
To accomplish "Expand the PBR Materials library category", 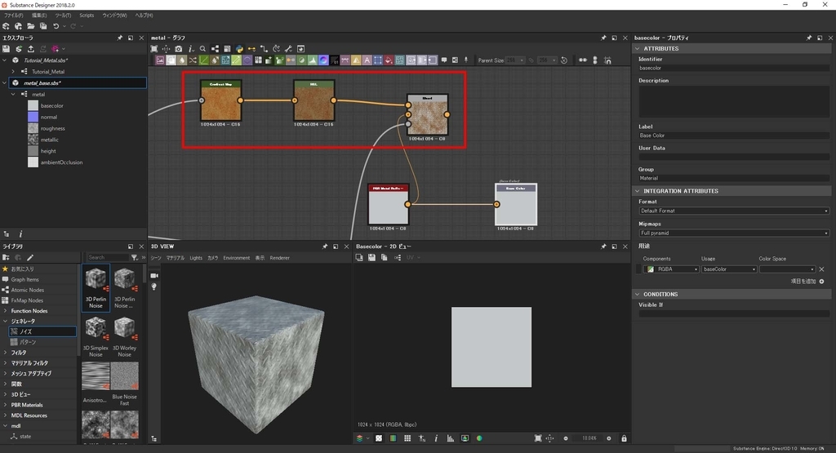I will [x=5, y=405].
